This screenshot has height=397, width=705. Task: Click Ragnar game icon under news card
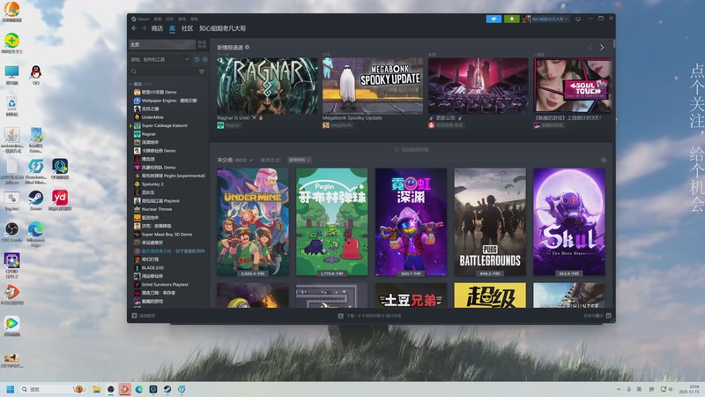[220, 125]
